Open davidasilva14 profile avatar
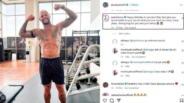Viewport: 184px width, 103px height. [x=105, y=5]
